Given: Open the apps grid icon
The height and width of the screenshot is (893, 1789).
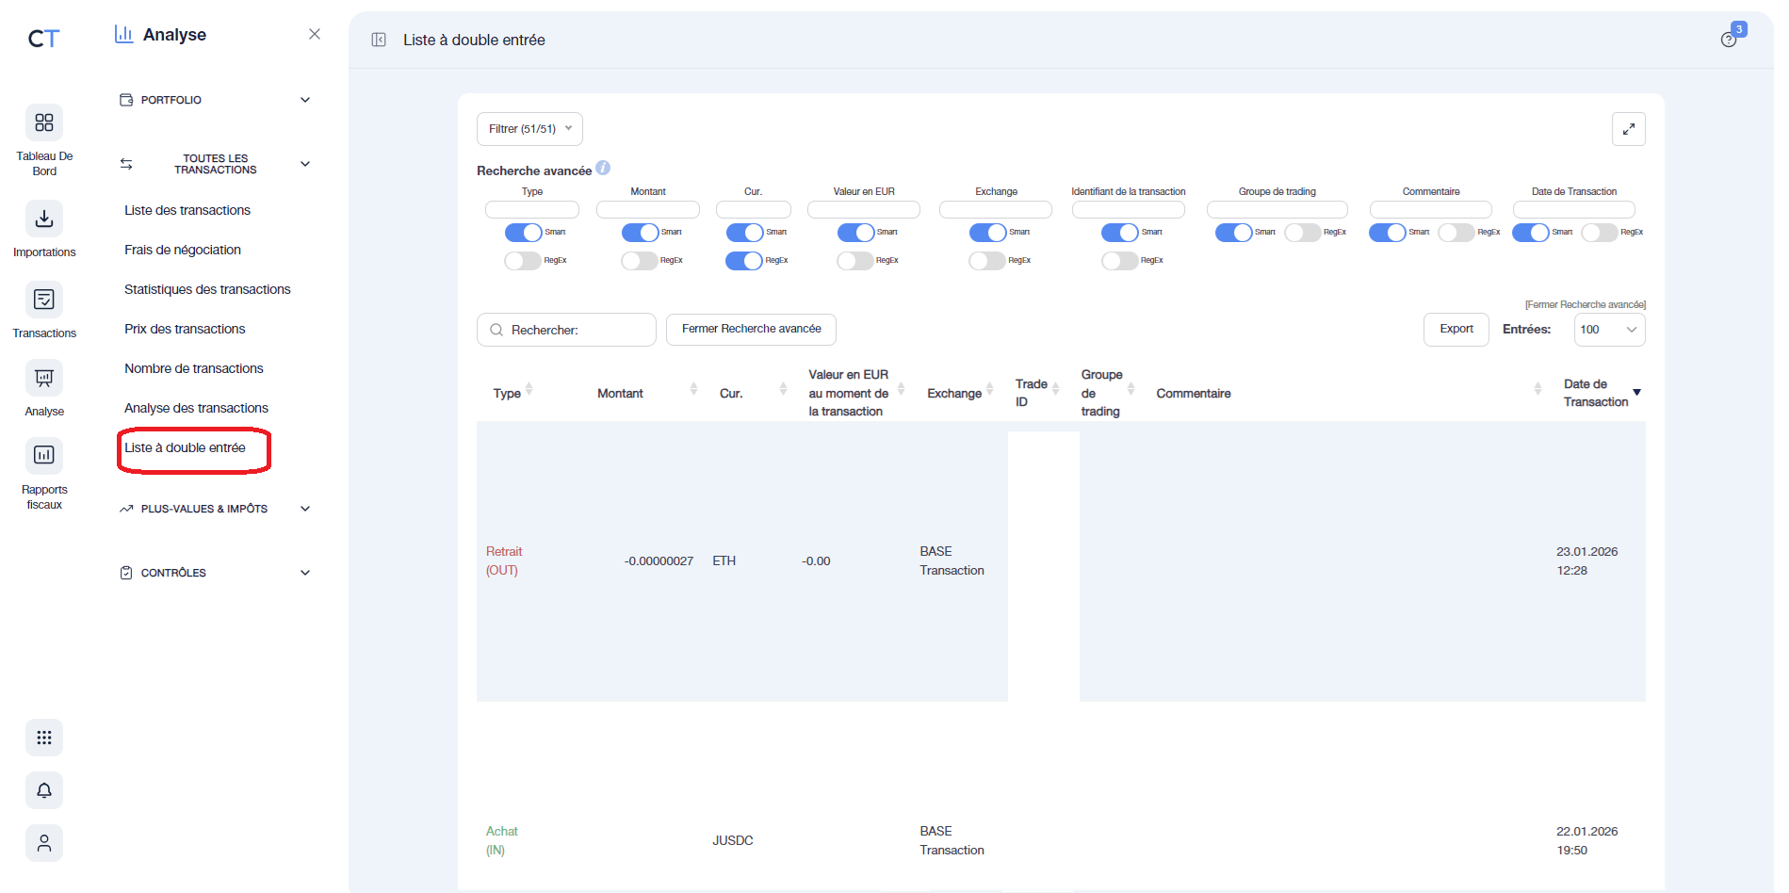Looking at the screenshot, I should click(44, 738).
